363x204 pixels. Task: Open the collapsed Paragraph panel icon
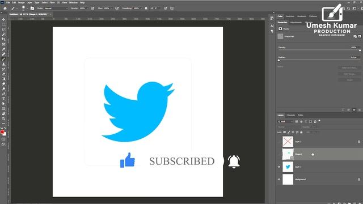(272, 31)
